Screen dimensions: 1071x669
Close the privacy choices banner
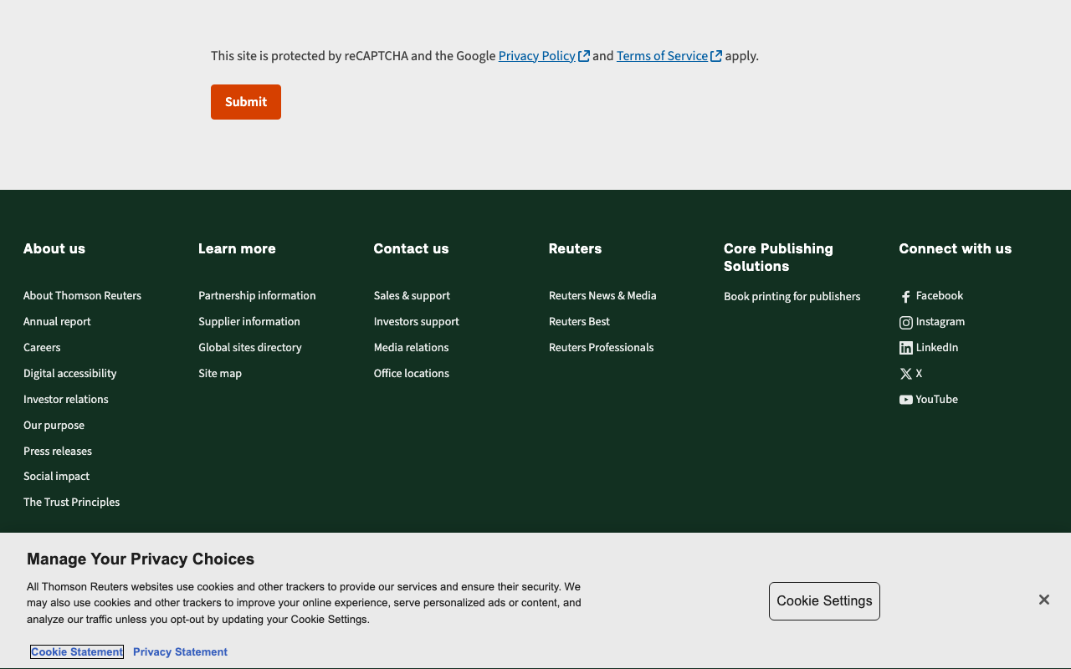tap(1043, 600)
